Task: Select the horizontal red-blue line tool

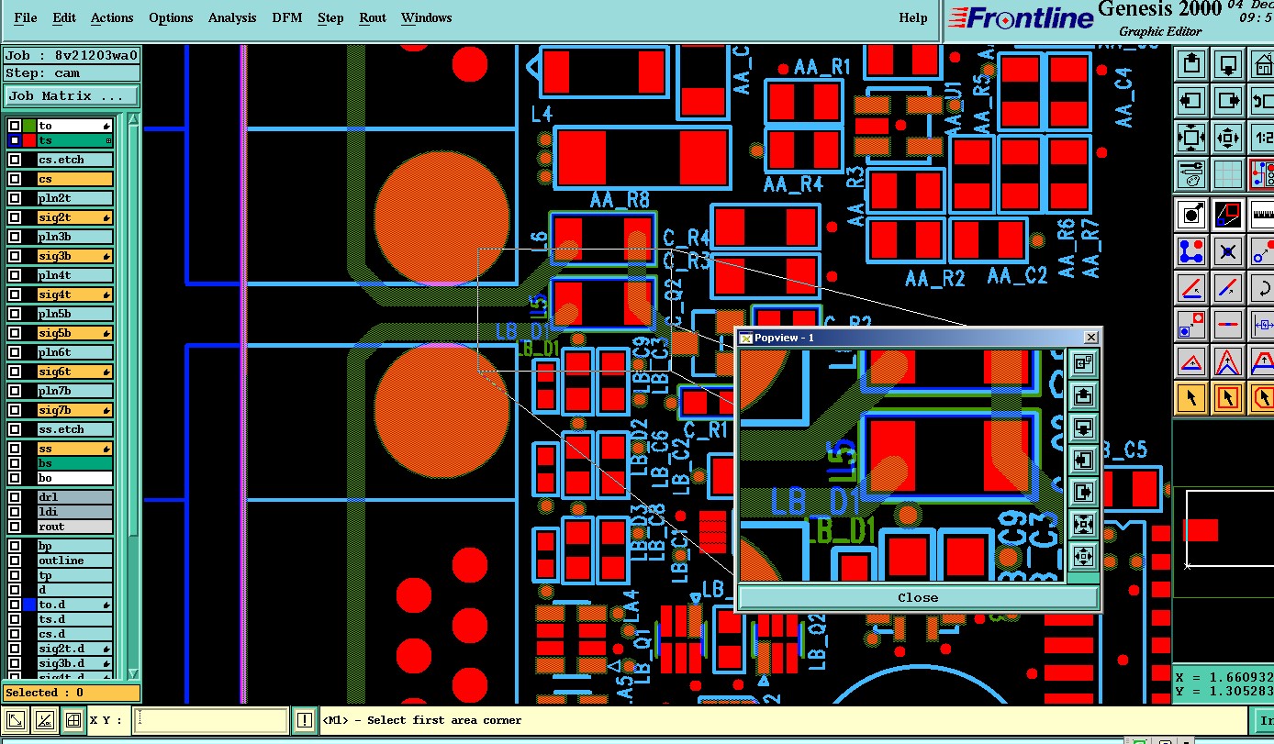Action: click(x=1228, y=324)
